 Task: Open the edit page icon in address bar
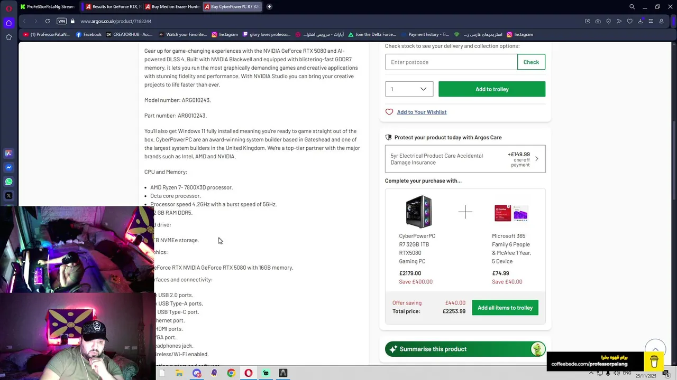pyautogui.click(x=587, y=21)
